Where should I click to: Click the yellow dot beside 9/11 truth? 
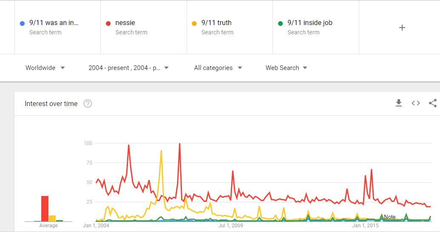click(194, 23)
